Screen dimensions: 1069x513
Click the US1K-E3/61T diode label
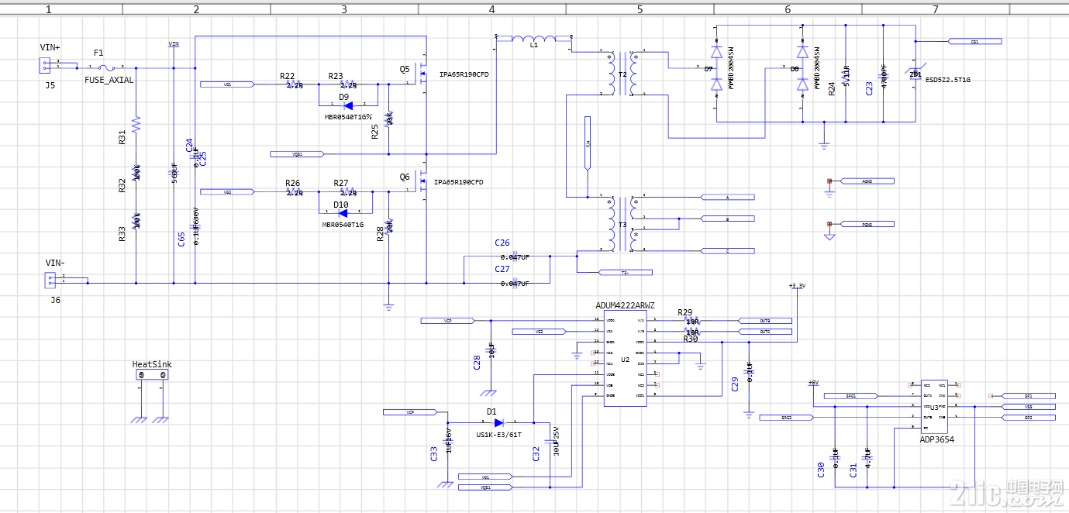(498, 436)
